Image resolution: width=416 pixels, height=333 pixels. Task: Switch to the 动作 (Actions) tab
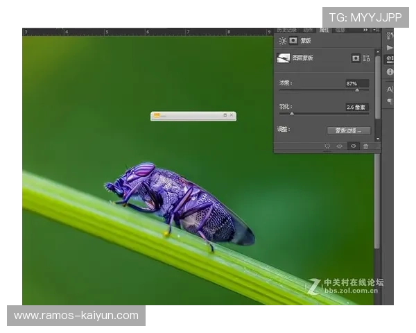(x=308, y=31)
